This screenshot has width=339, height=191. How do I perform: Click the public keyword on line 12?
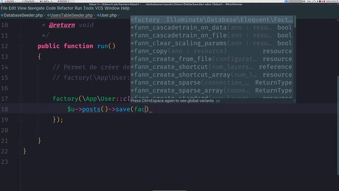click(x=49, y=46)
